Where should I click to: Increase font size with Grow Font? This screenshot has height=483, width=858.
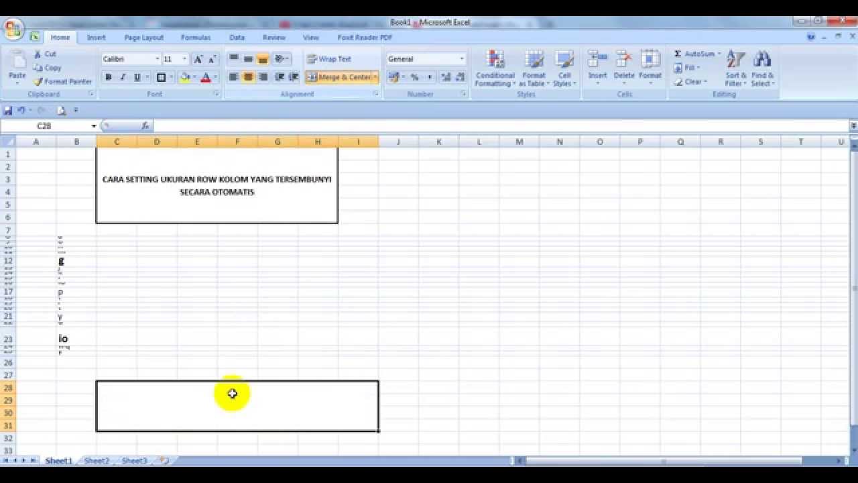click(198, 59)
